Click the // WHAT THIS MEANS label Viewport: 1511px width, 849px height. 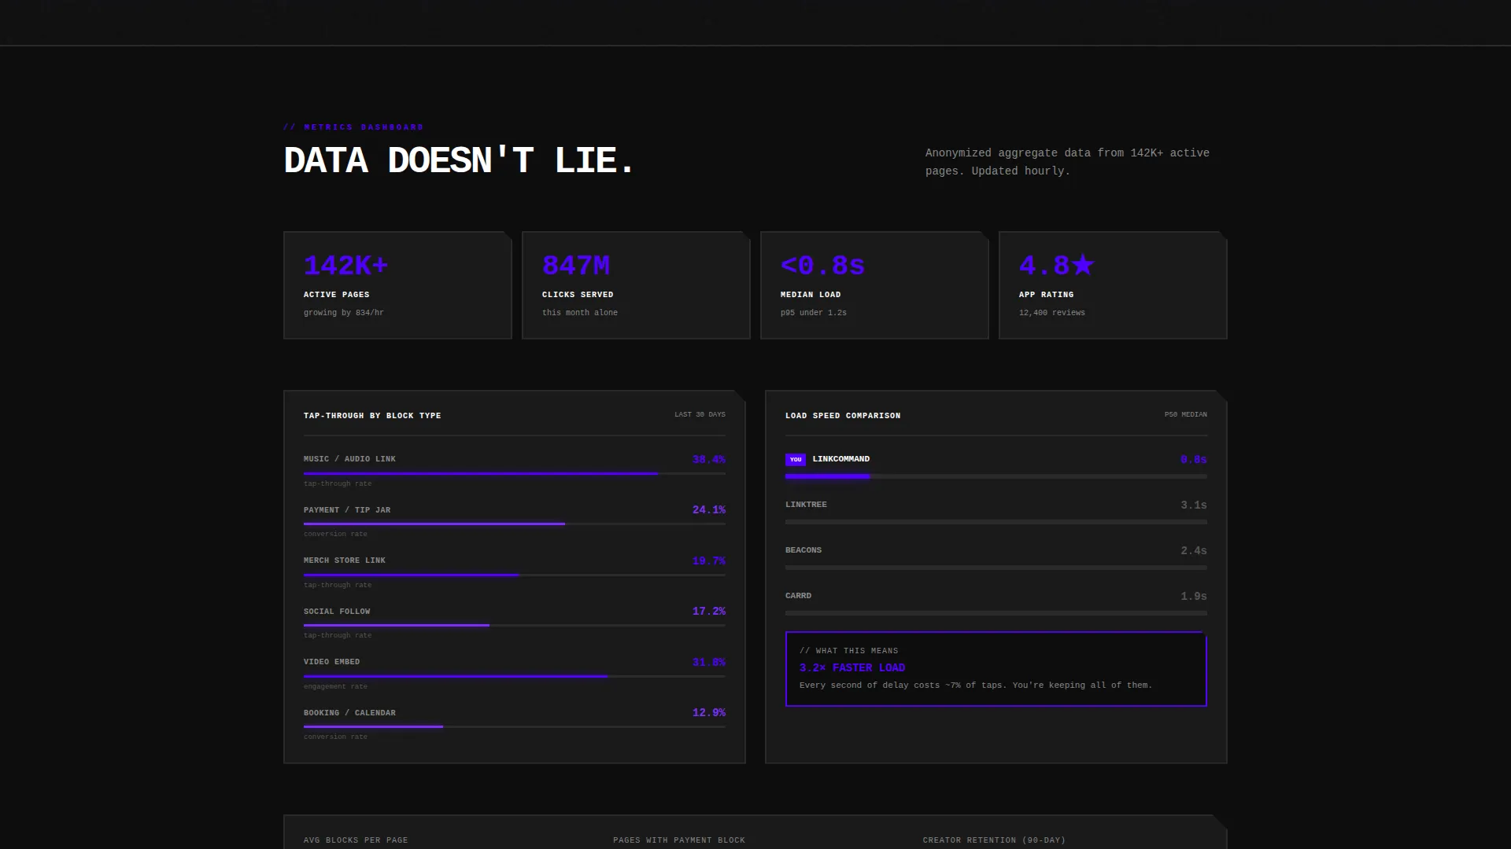849,650
